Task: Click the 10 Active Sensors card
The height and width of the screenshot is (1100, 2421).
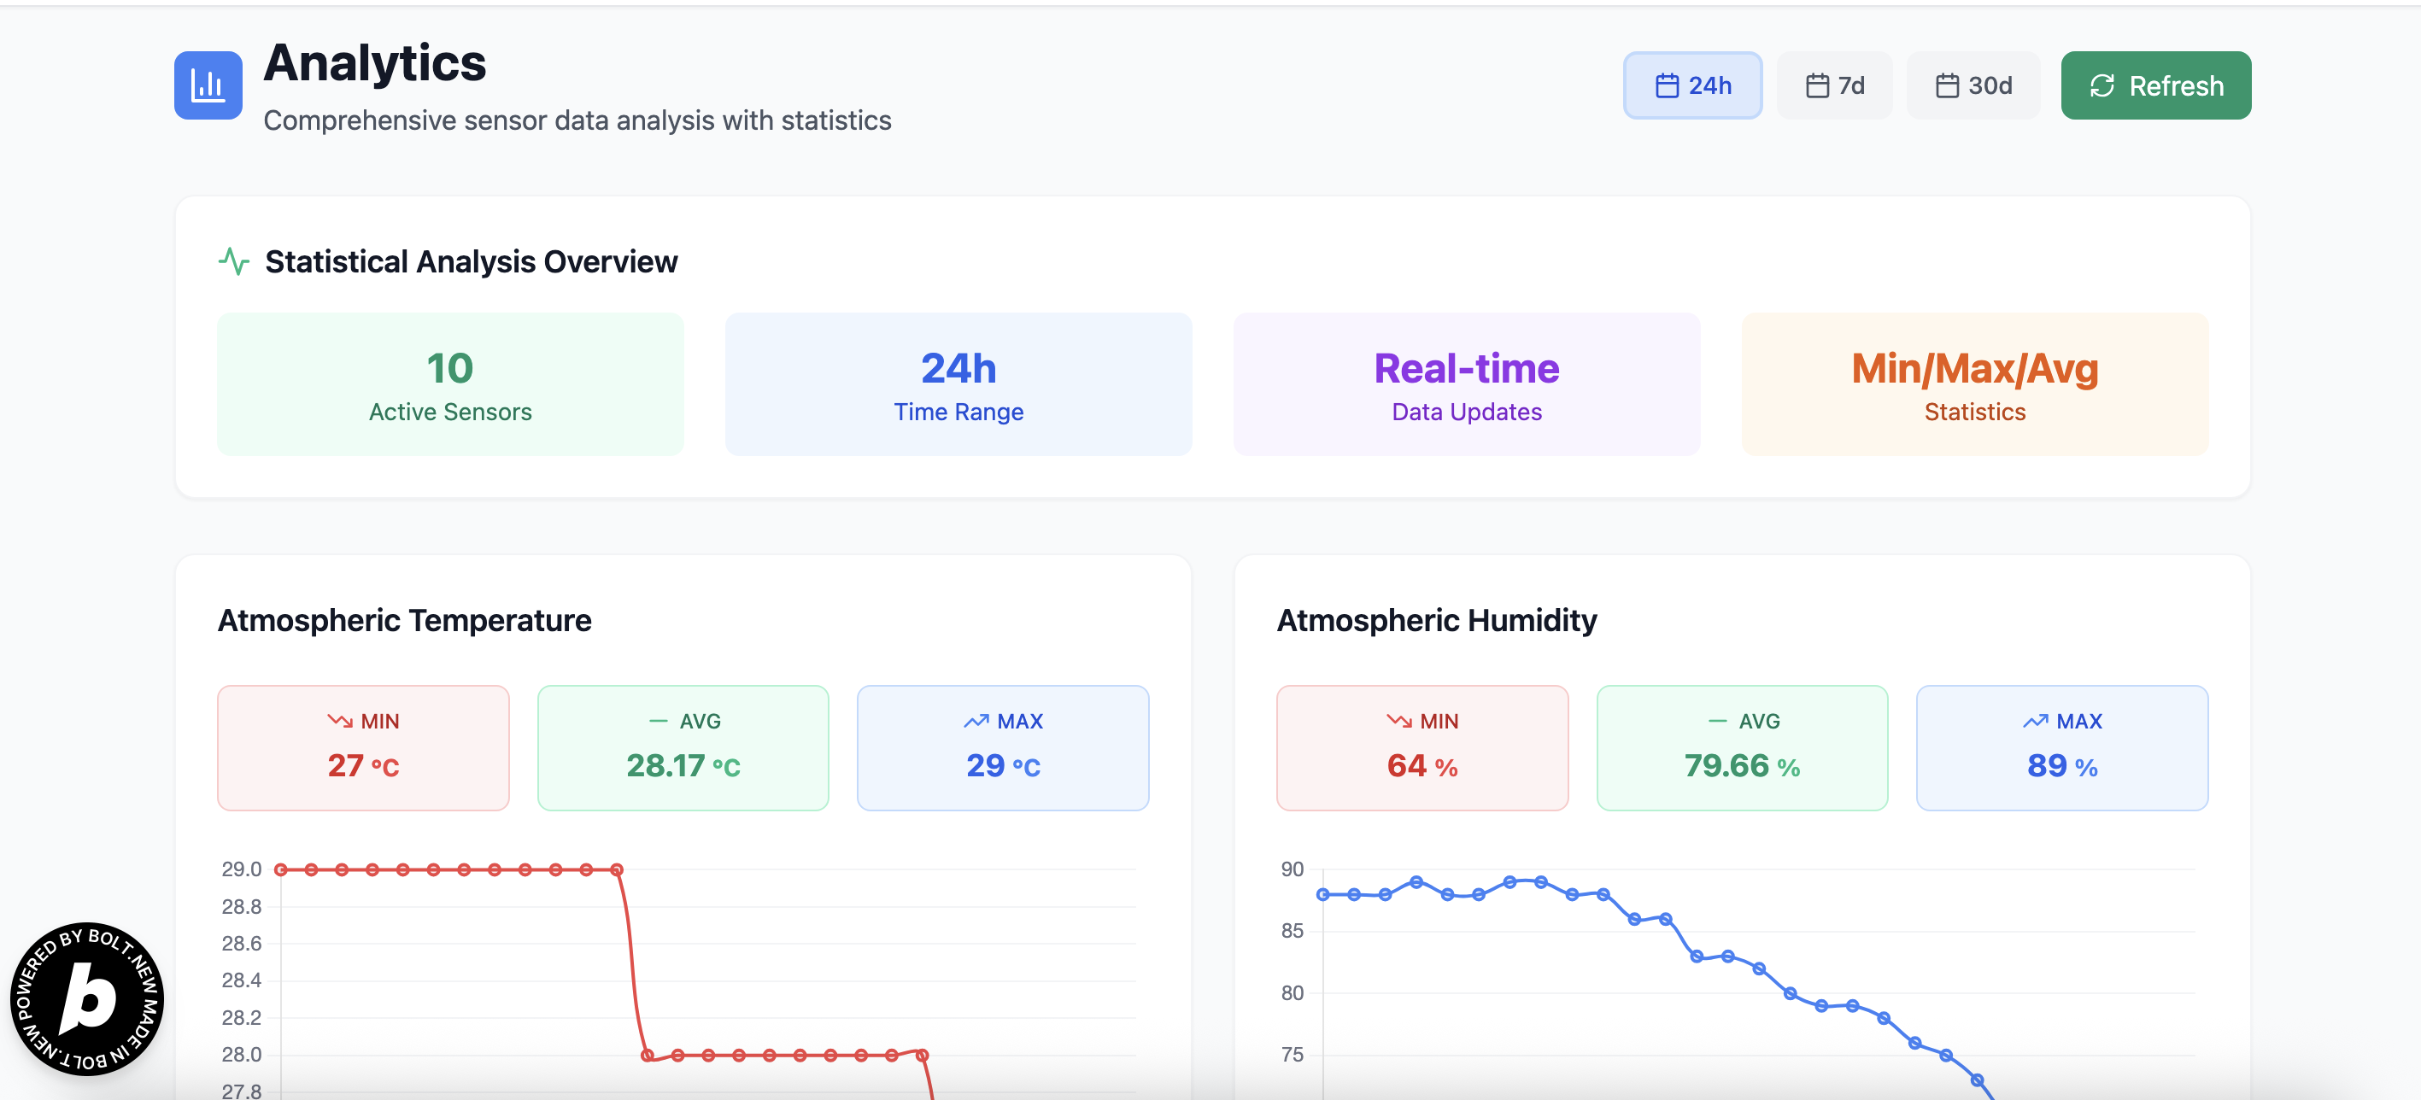Action: coord(450,384)
